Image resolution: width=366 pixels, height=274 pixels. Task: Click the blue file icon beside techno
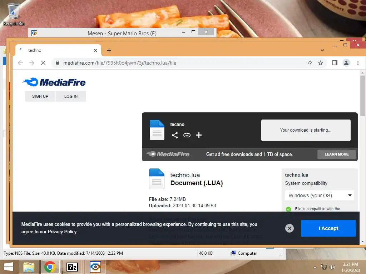[x=157, y=130]
